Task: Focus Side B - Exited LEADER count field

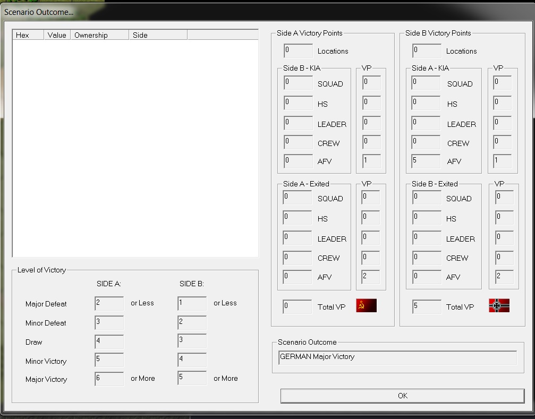Action: pyautogui.click(x=427, y=237)
